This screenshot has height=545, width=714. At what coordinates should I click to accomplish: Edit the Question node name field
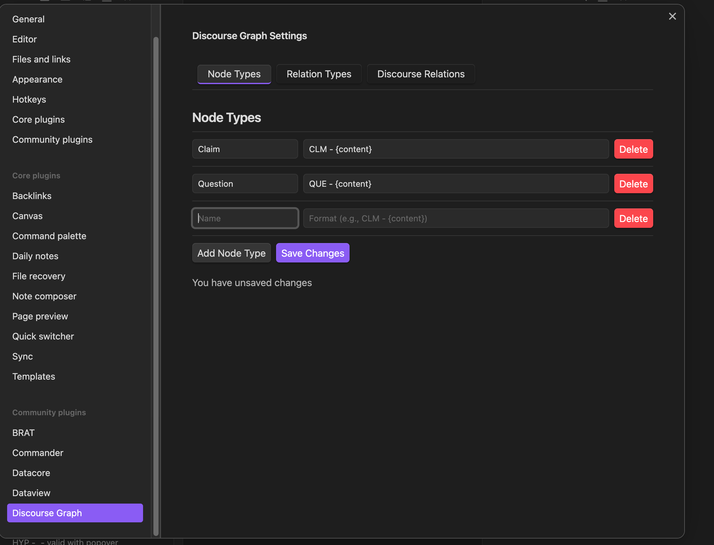pos(245,183)
